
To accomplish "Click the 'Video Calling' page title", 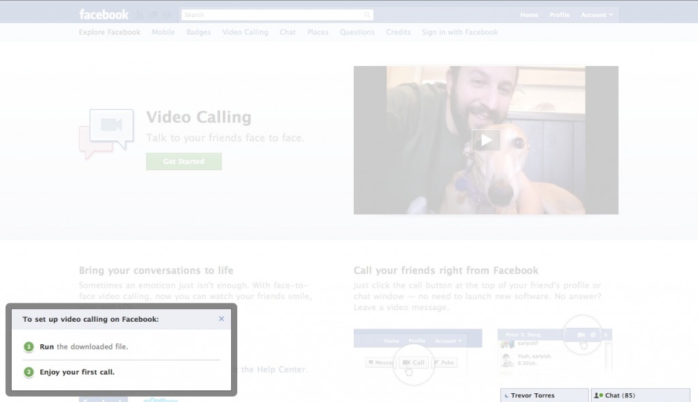I will click(198, 117).
